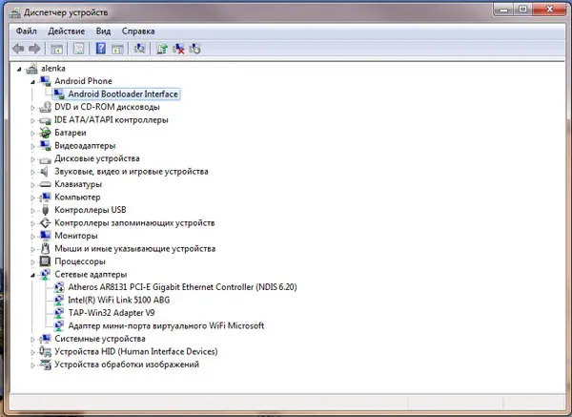This screenshot has width=572, height=417.
Task: Click the Мыши mouse icon
Action: [45, 248]
